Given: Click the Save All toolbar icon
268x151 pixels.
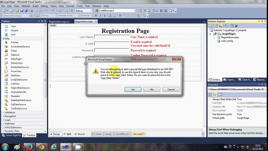Looking at the screenshot, I should point(26,10).
